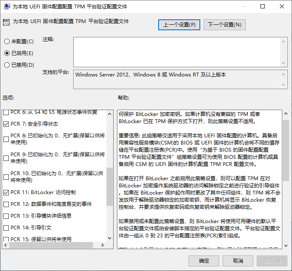Screen dimensions: 292x271
Task: Click the comment box scroll-up arrow
Action: click(284, 42)
